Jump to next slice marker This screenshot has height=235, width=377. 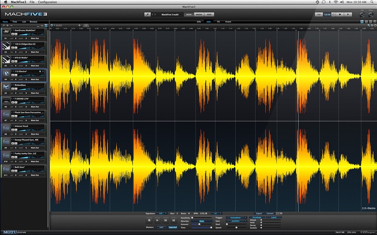point(174,220)
